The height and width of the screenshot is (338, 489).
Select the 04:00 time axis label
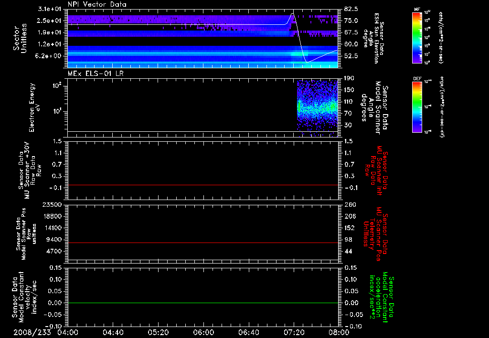[68, 332]
